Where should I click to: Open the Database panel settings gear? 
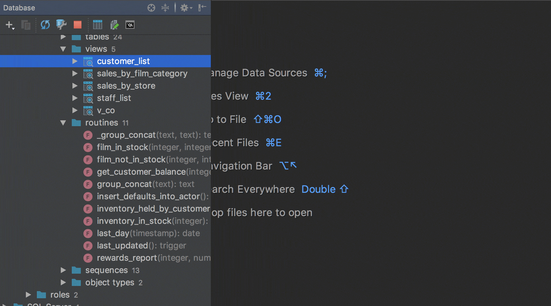pyautogui.click(x=184, y=7)
